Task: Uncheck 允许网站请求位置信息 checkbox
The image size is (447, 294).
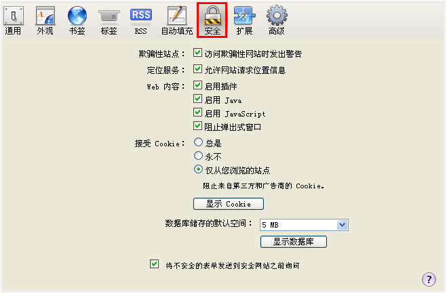Action: [x=197, y=69]
